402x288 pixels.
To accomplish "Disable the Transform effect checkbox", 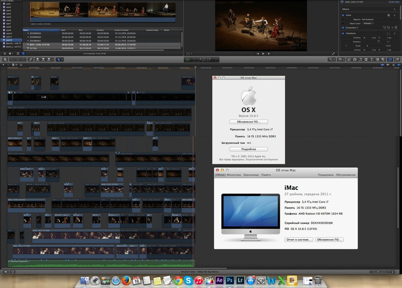I will tap(343, 33).
